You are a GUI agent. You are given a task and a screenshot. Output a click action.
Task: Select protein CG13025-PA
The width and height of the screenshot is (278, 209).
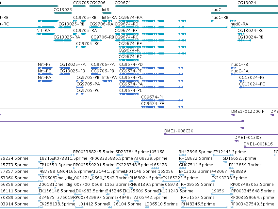(73, 65)
